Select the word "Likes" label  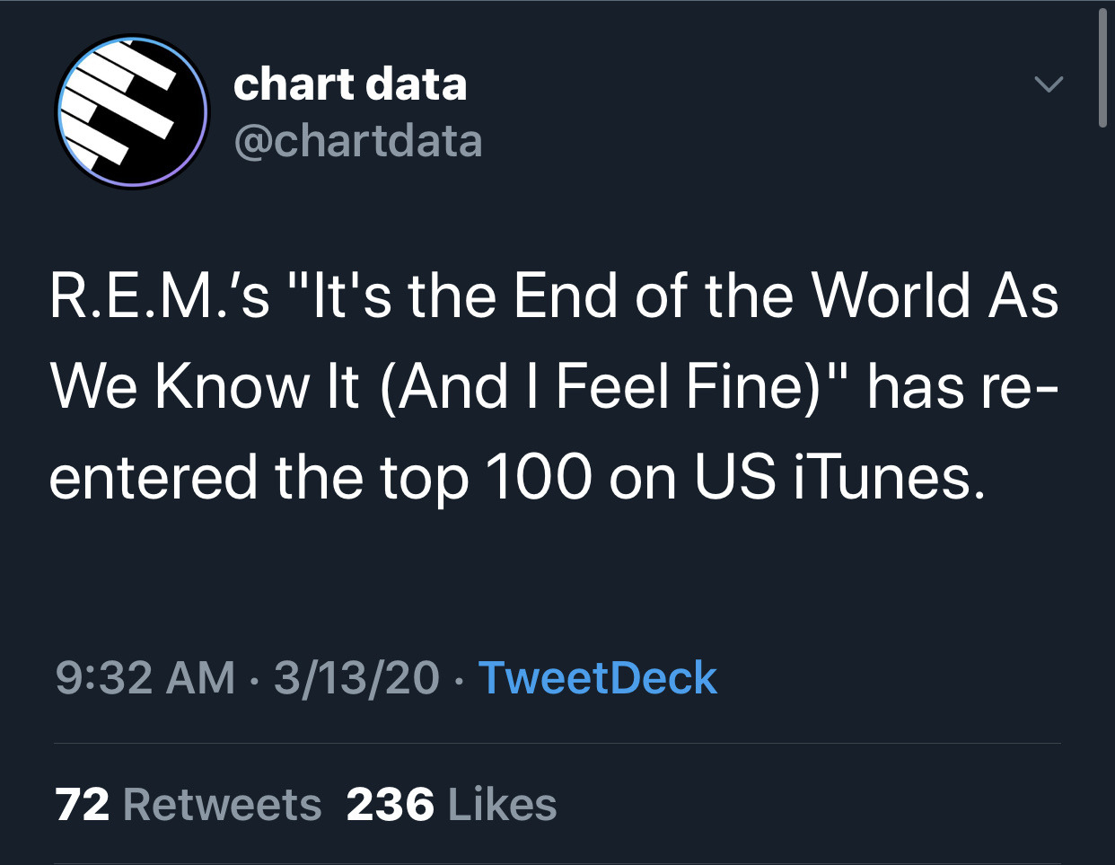(x=502, y=804)
